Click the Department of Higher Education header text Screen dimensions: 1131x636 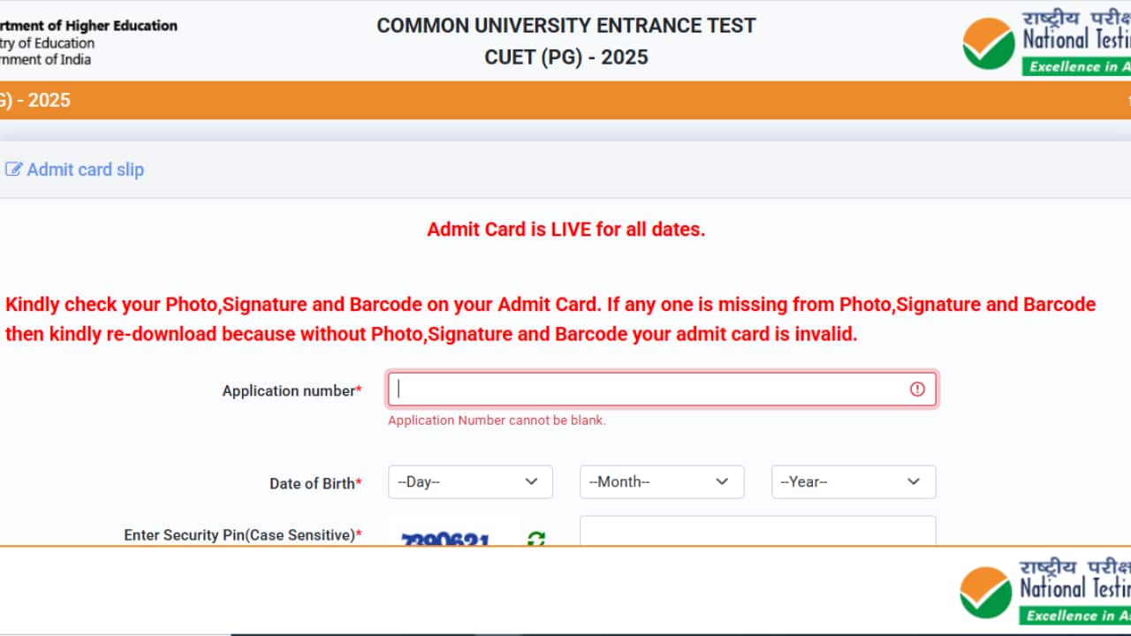88,26
